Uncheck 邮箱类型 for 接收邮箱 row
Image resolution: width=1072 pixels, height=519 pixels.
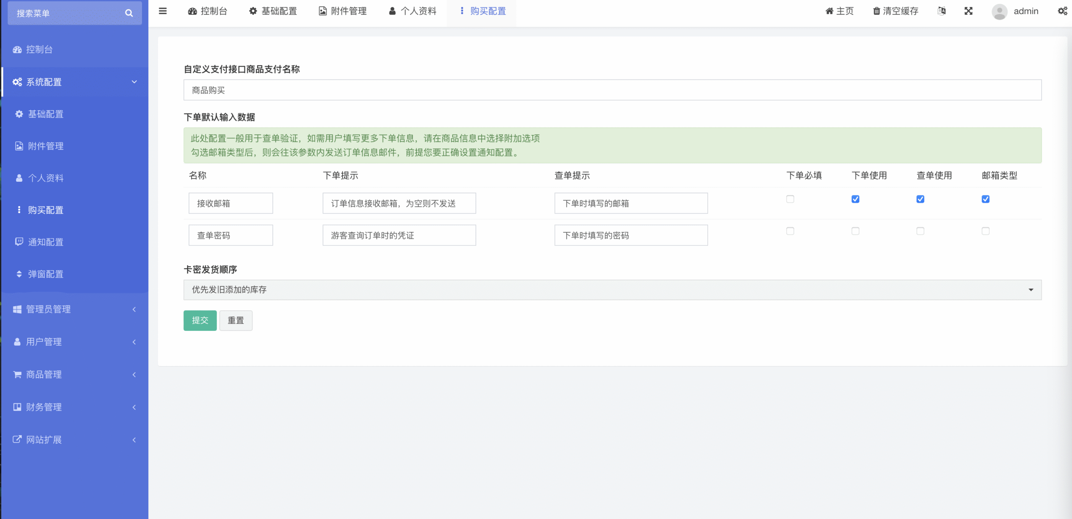click(985, 199)
